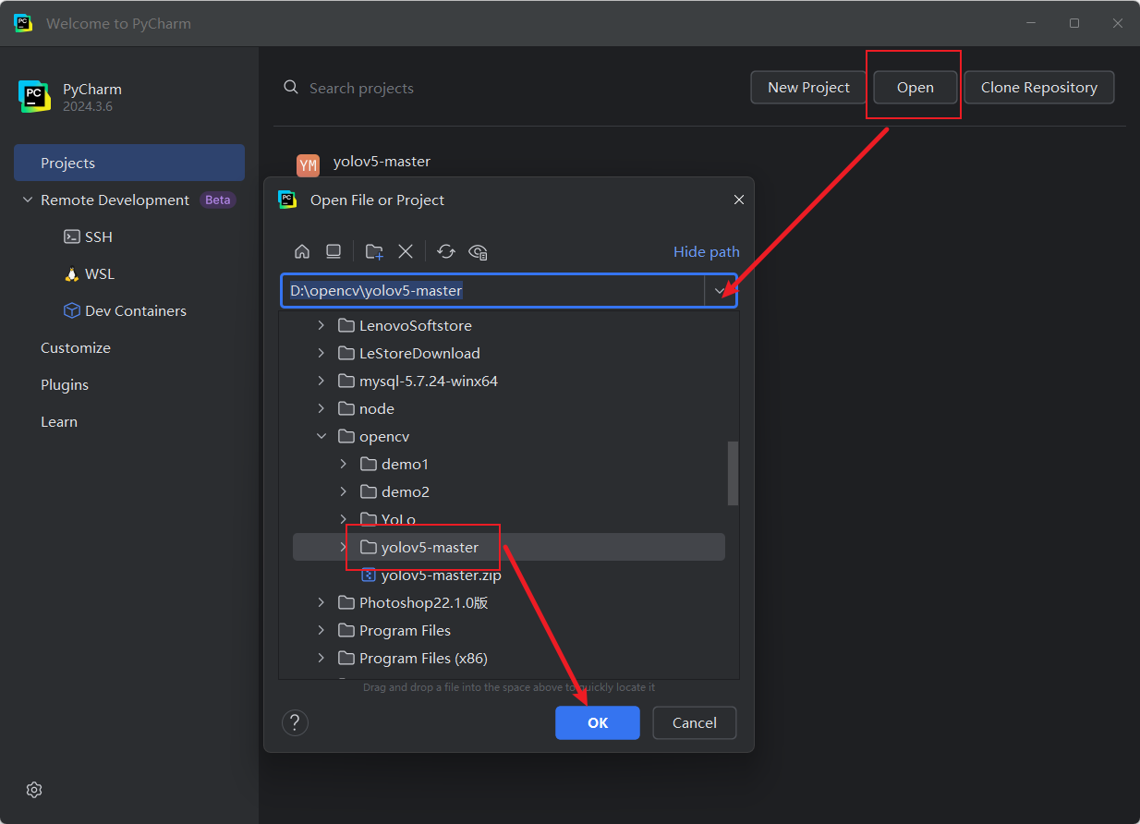Close the Open File or Project dialog
This screenshot has height=824, width=1140.
(738, 200)
